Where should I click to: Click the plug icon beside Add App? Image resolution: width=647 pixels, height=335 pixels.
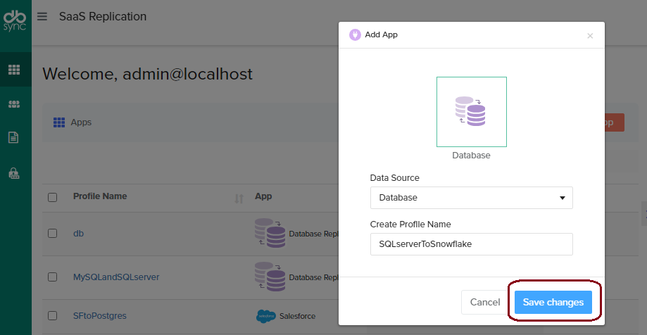355,34
